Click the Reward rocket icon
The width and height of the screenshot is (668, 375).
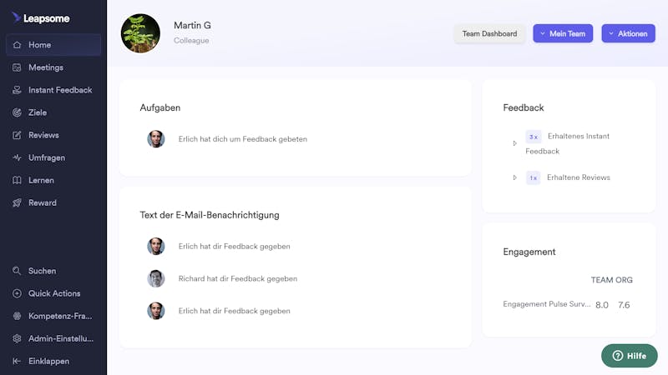click(17, 202)
